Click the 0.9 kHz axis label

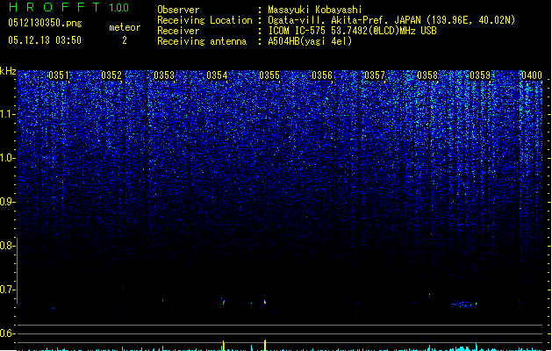[7, 202]
